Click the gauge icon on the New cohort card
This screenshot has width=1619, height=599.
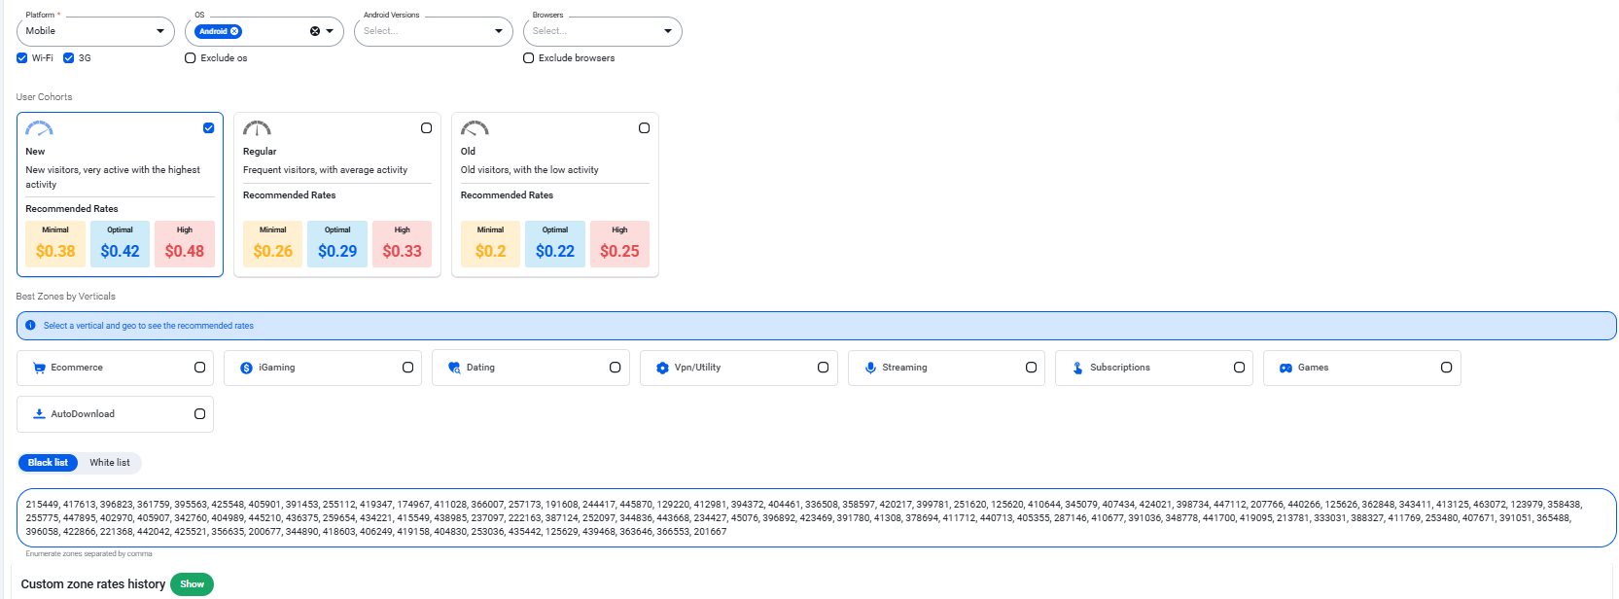pos(39,128)
